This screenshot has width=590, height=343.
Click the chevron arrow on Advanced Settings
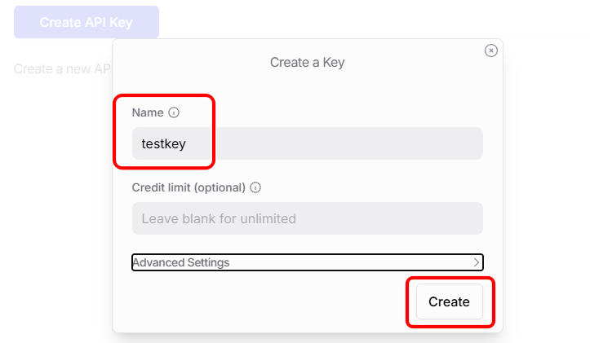click(477, 262)
